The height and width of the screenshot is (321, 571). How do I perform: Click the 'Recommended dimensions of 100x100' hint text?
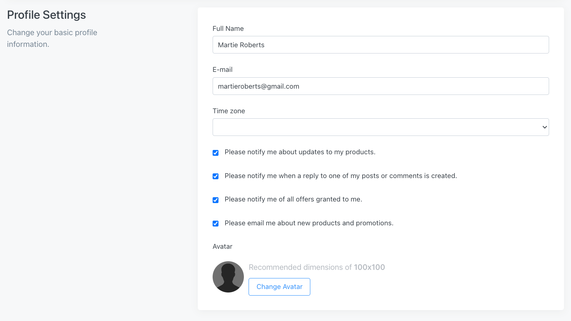[x=317, y=267]
